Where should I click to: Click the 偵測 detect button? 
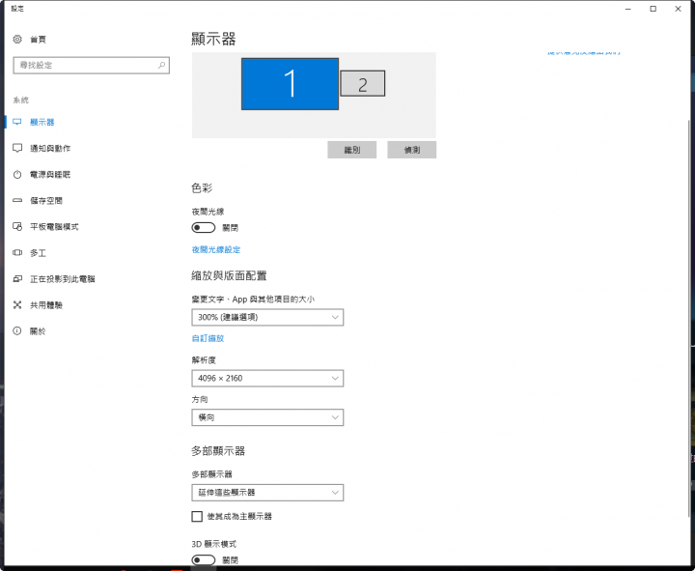click(x=412, y=150)
